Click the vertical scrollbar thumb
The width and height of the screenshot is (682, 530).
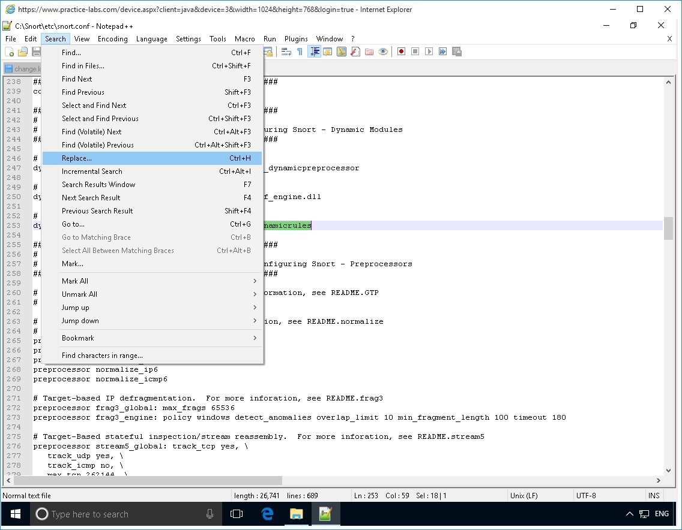point(668,228)
